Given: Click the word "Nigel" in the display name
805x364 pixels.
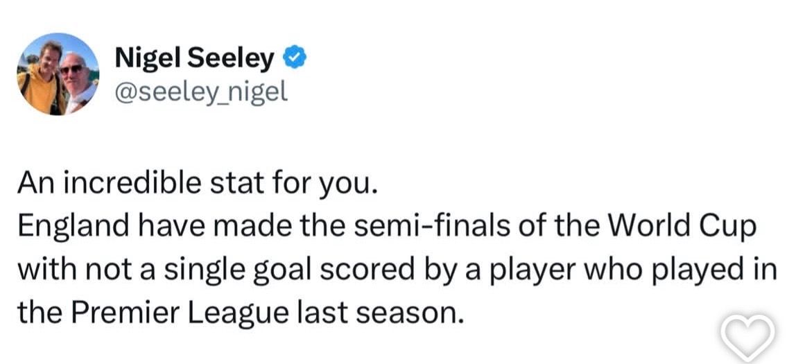Looking at the screenshot, I should (148, 58).
